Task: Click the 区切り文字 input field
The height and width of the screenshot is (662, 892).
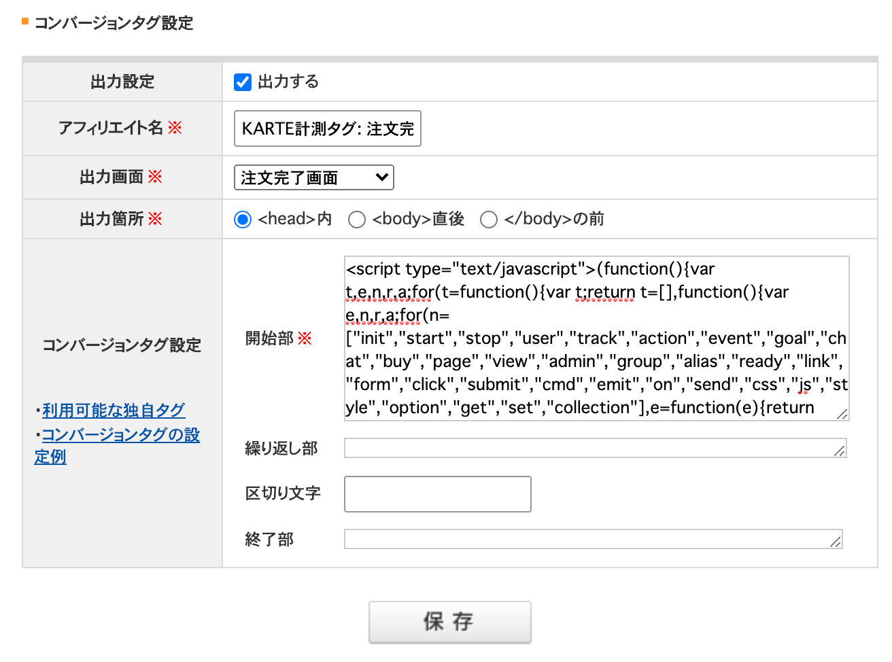Action: pos(438,494)
